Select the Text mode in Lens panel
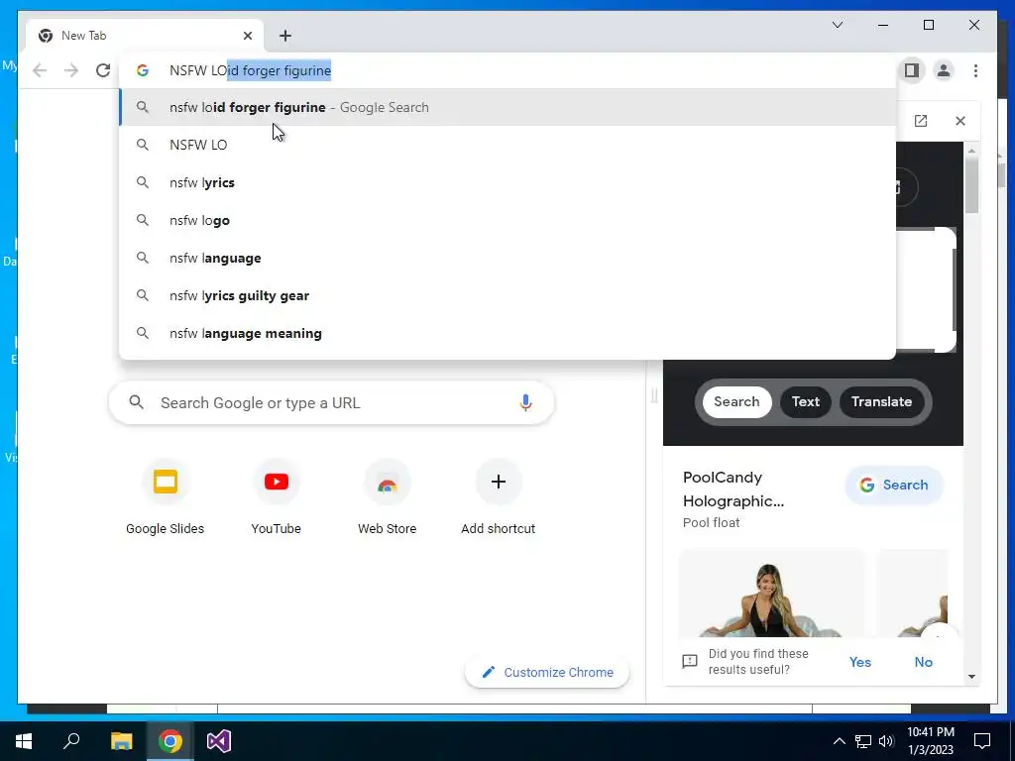 click(805, 402)
